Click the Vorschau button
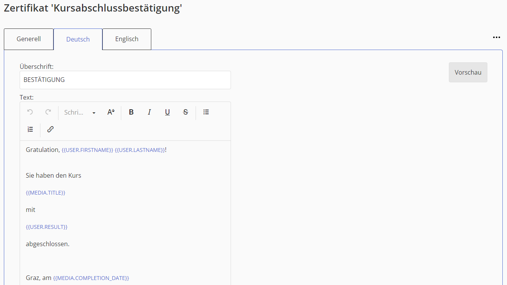 pyautogui.click(x=468, y=72)
